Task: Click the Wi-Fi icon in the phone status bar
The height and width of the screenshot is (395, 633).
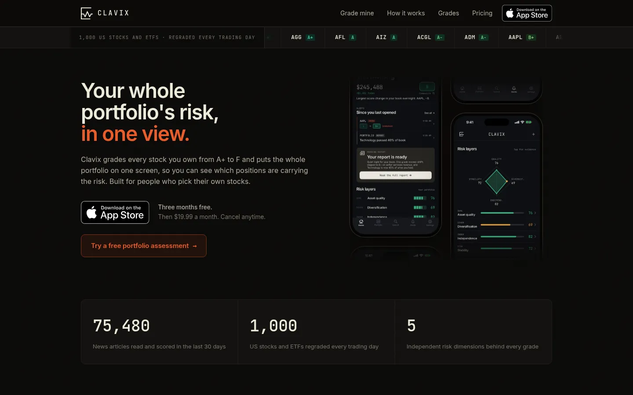Action: tap(522, 122)
